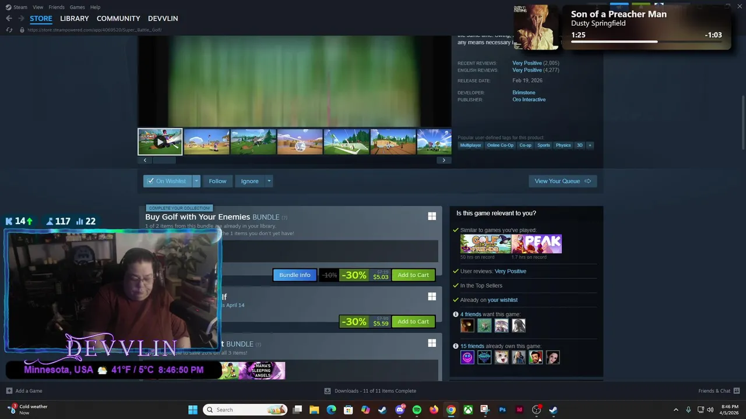Seek in the Spotify song progress bar
The image size is (746, 419).
click(646, 42)
